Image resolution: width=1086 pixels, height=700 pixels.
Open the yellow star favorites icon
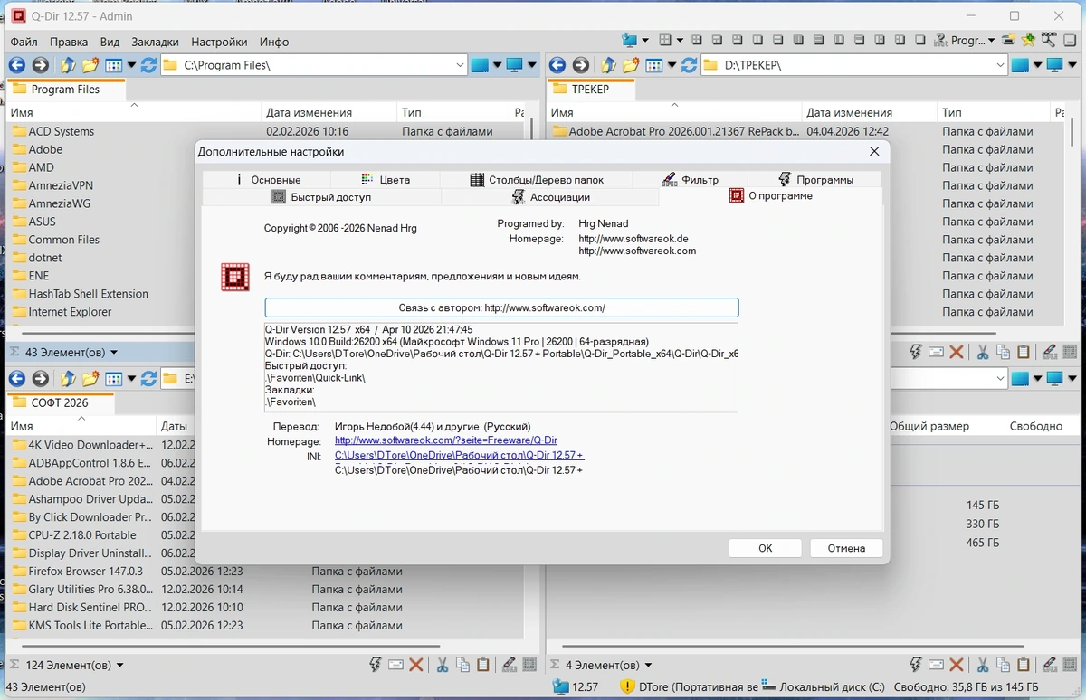click(x=1029, y=40)
